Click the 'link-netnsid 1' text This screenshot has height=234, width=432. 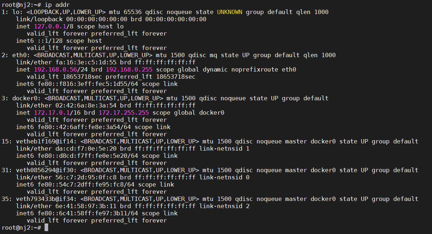click(224, 148)
